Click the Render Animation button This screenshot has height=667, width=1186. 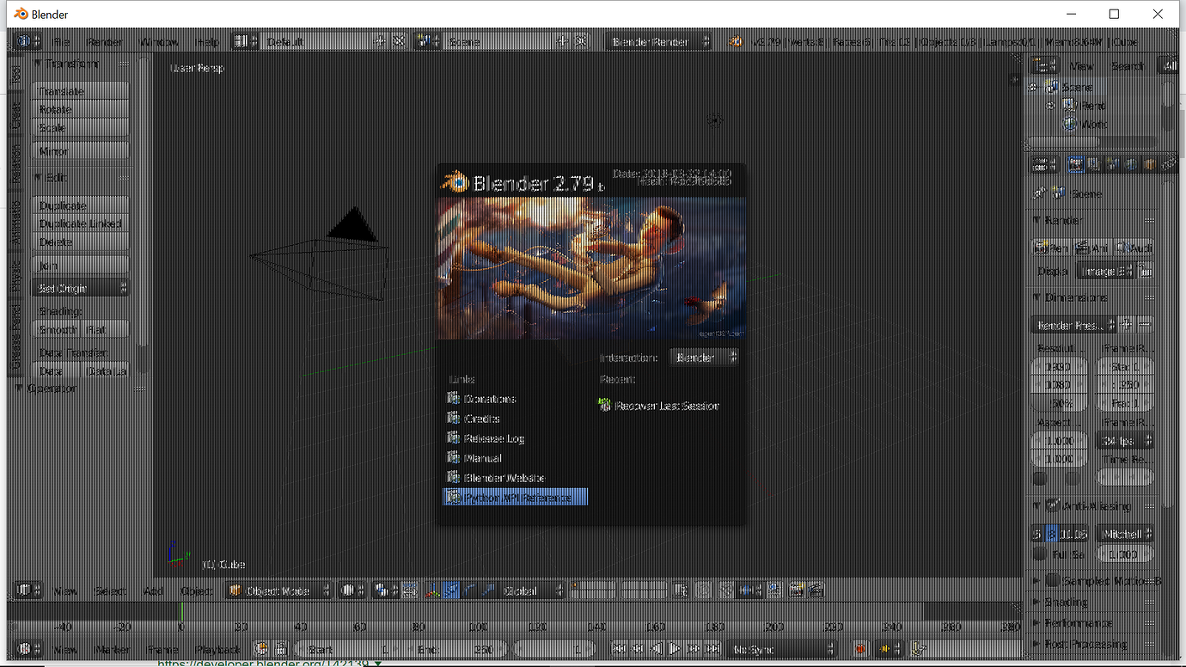point(1091,248)
